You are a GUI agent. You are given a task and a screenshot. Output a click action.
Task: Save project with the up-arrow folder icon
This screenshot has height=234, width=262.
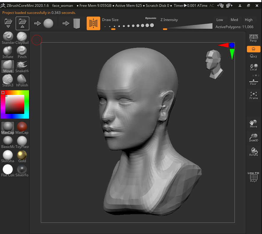pyautogui.click(x=22, y=23)
